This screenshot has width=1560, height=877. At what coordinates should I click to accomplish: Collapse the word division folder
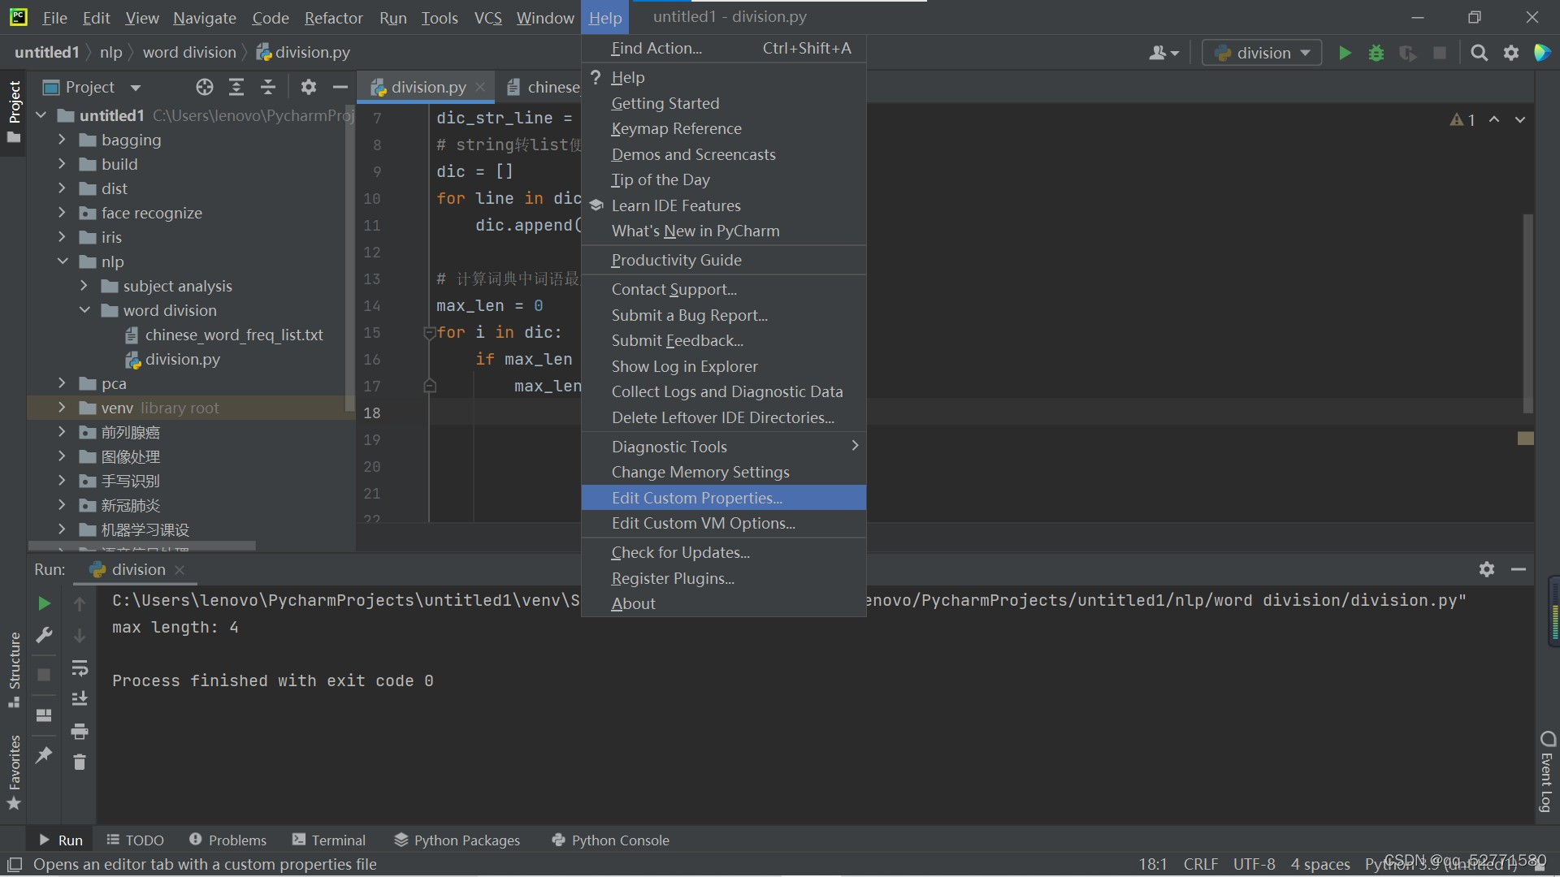(x=84, y=310)
